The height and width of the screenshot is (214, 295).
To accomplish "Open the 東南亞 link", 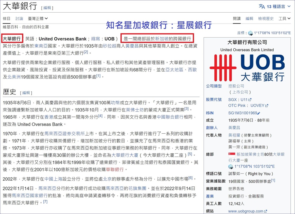I will [41, 46].
